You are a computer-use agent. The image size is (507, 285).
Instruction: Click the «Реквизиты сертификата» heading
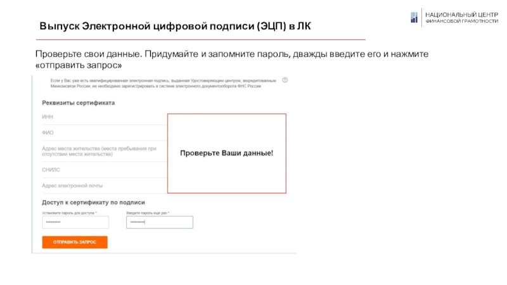(78, 103)
